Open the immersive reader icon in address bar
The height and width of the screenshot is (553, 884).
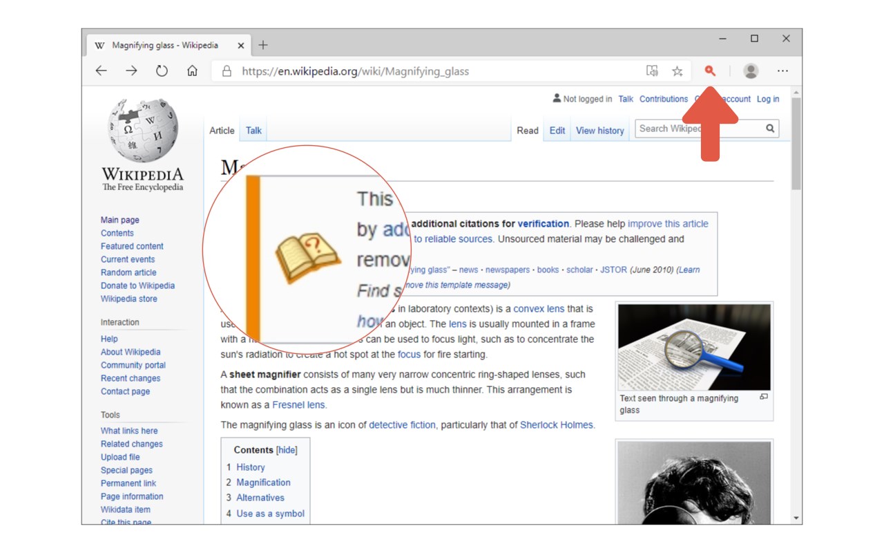pos(652,71)
